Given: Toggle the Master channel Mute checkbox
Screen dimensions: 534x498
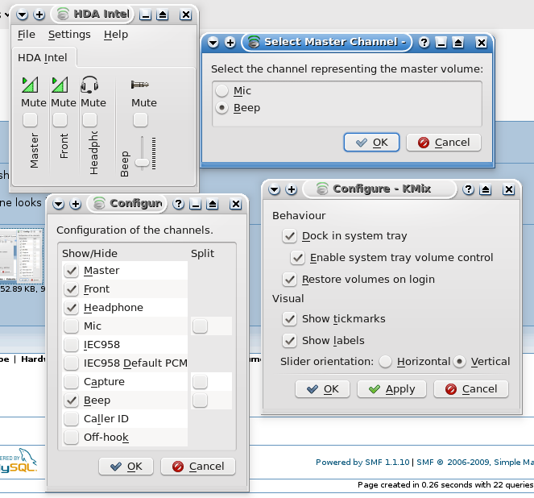Looking at the screenshot, I should pos(30,120).
